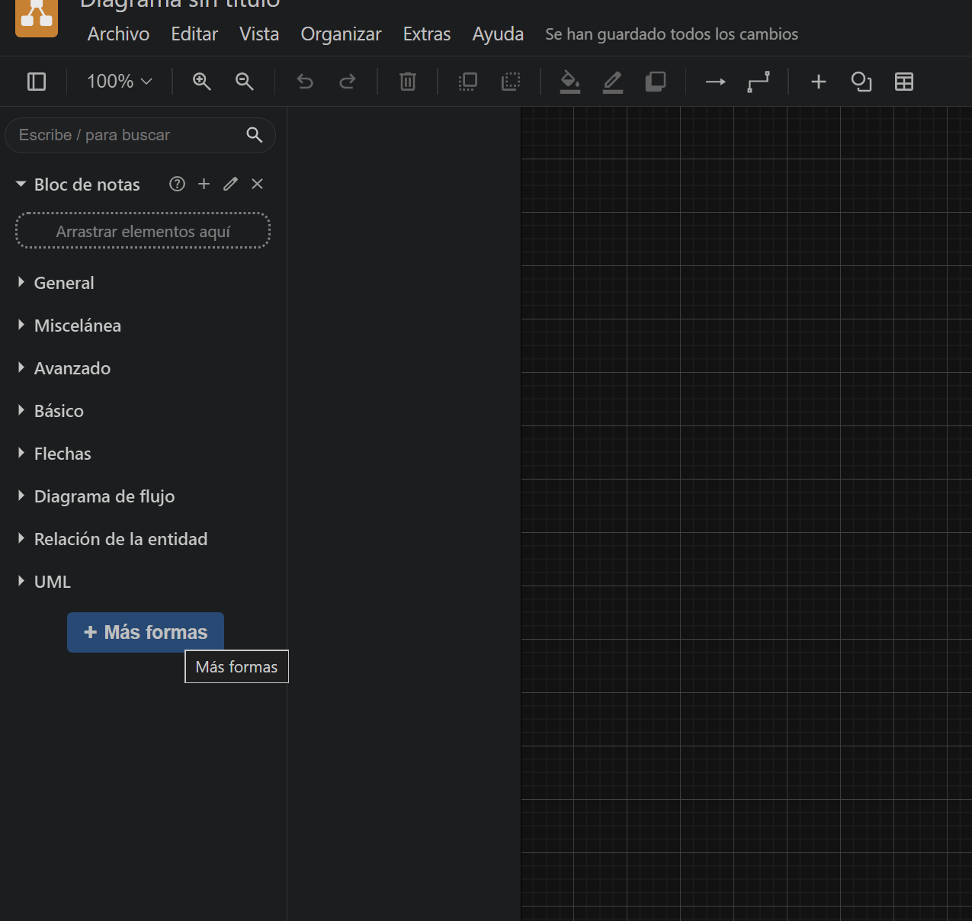Close the Bloc de notas section
972x921 pixels.
pos(258,184)
